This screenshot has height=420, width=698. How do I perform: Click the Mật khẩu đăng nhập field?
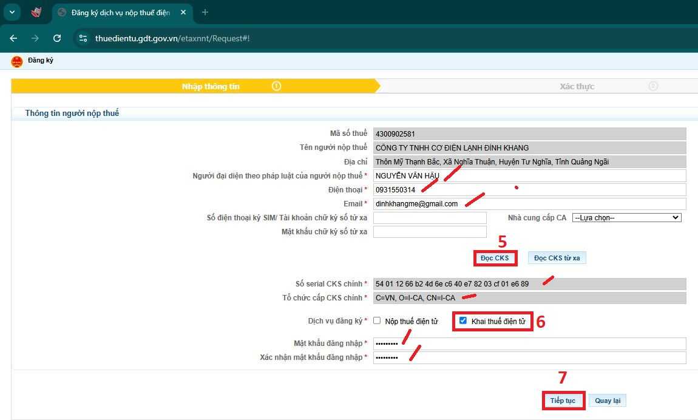pyautogui.click(x=530, y=344)
